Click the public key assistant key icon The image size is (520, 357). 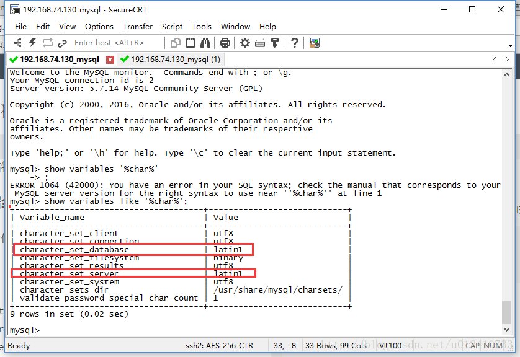[x=275, y=43]
